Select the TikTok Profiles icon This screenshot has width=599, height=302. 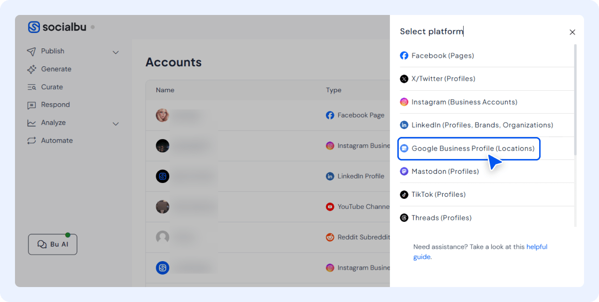point(404,194)
